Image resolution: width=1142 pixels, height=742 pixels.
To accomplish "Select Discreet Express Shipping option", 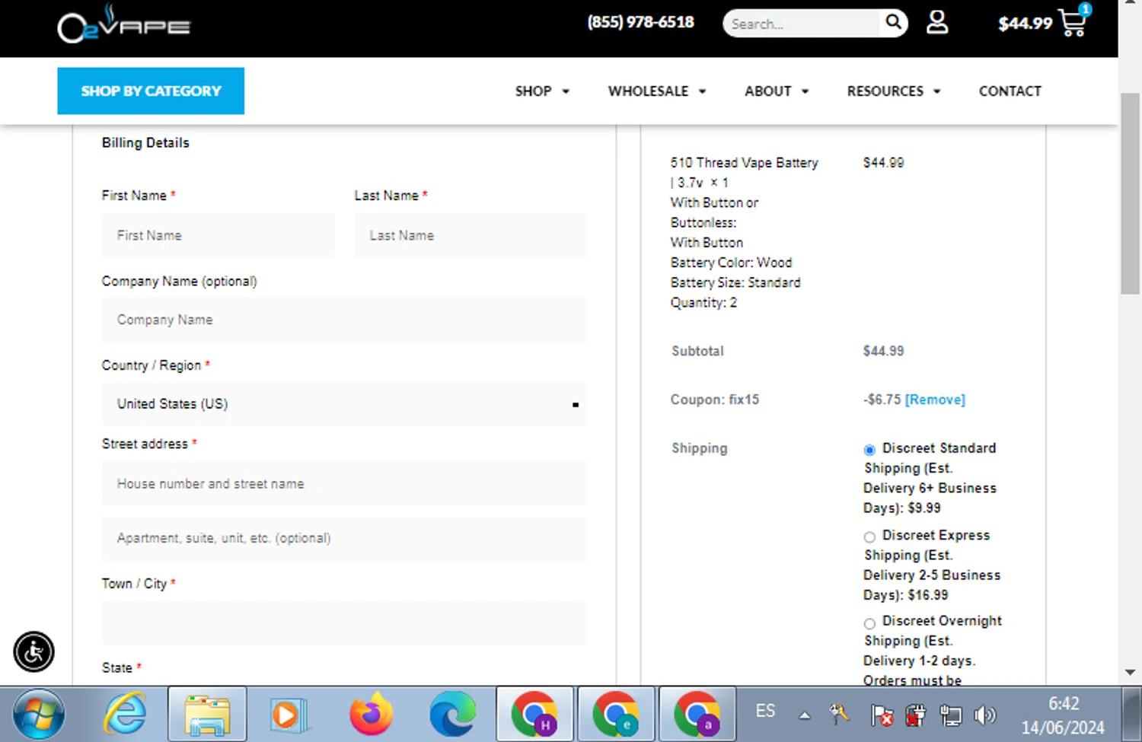I will coord(869,537).
